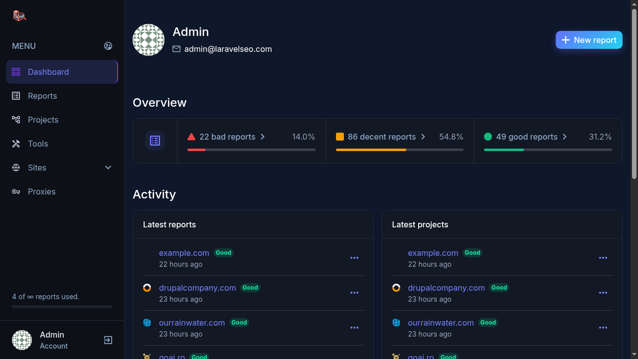Viewport: 638px width, 359px height.
Task: Click the plus icon on New report
Action: pyautogui.click(x=566, y=40)
